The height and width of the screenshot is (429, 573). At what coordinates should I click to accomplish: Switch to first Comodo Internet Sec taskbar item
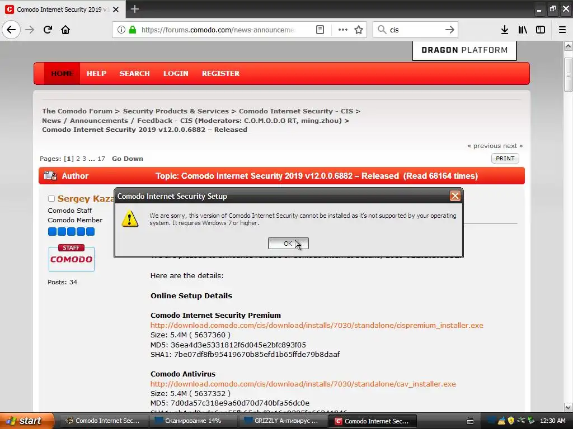click(x=103, y=421)
